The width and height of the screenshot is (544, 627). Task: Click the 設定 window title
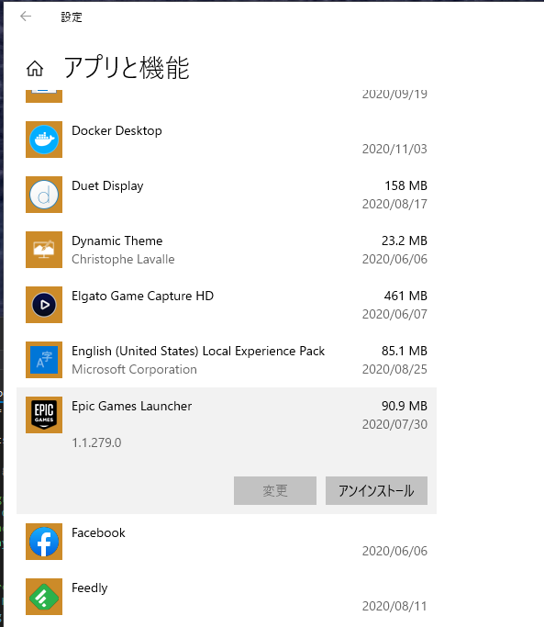(x=72, y=17)
